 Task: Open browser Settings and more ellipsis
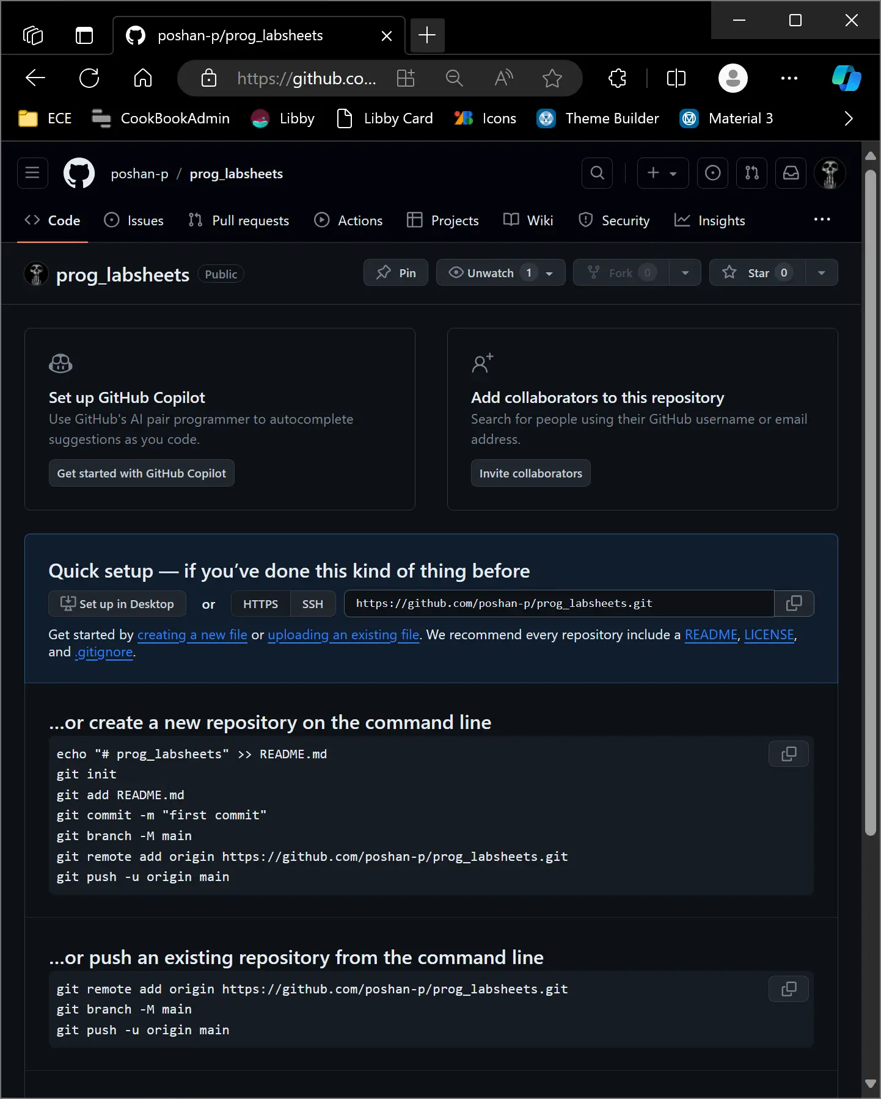(789, 78)
